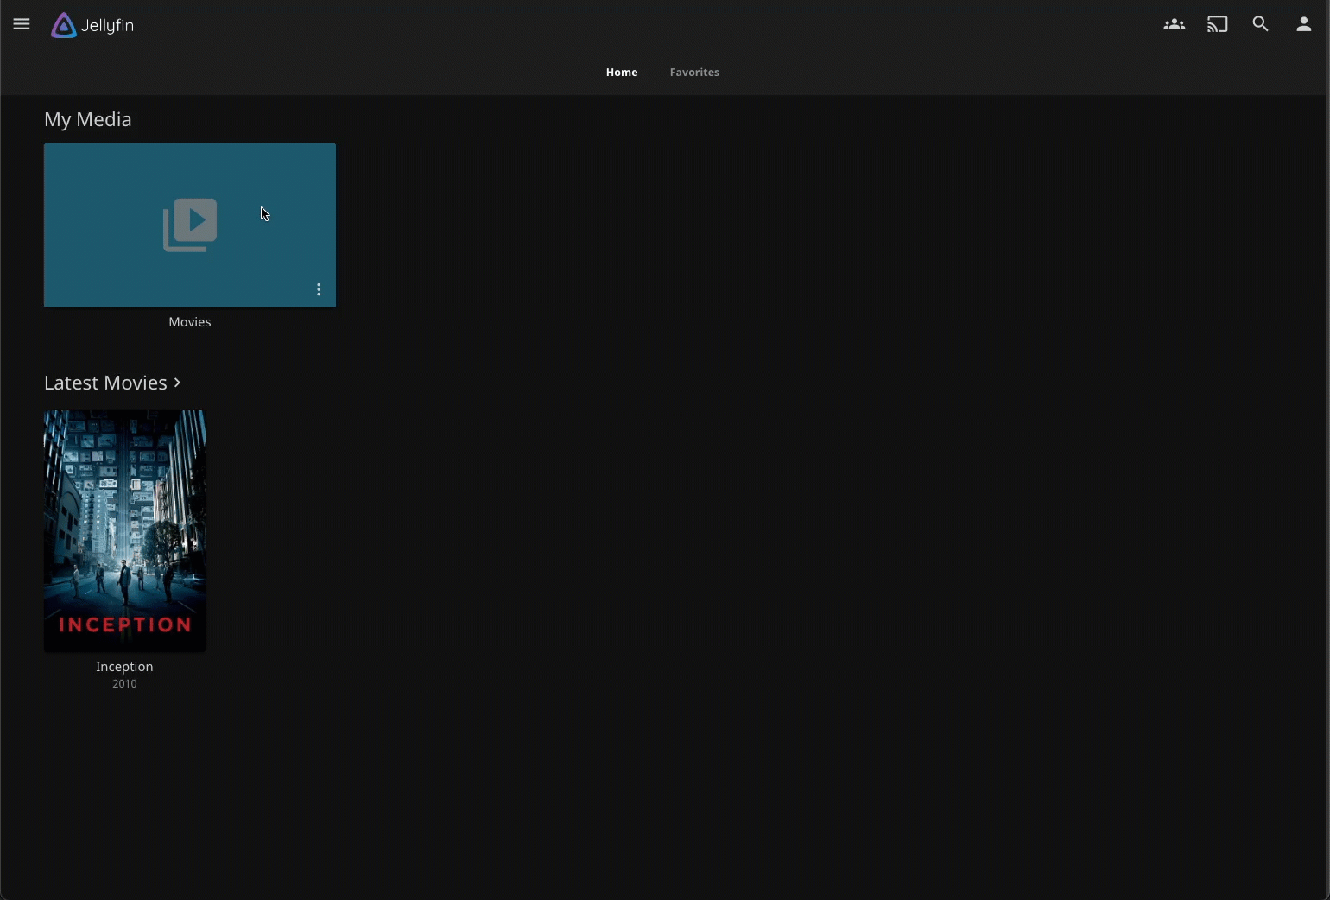The width and height of the screenshot is (1330, 900).
Task: Open the user profile icon
Action: point(1303,24)
